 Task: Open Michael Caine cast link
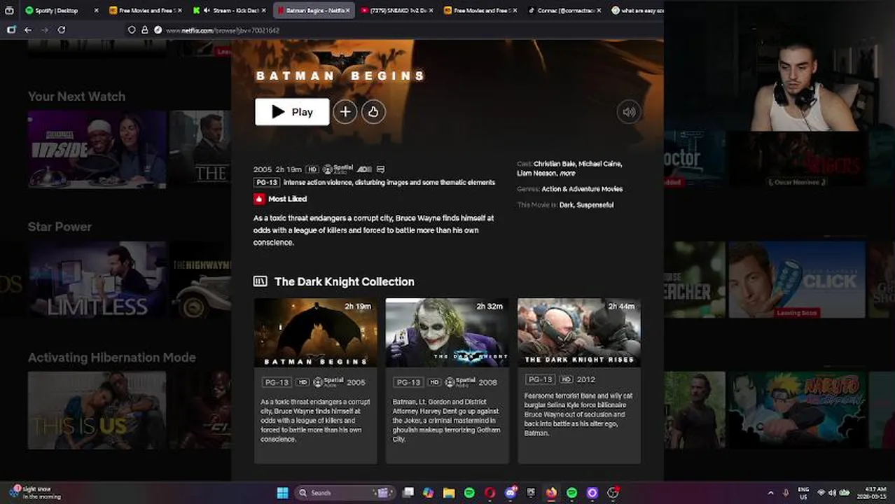pos(599,164)
